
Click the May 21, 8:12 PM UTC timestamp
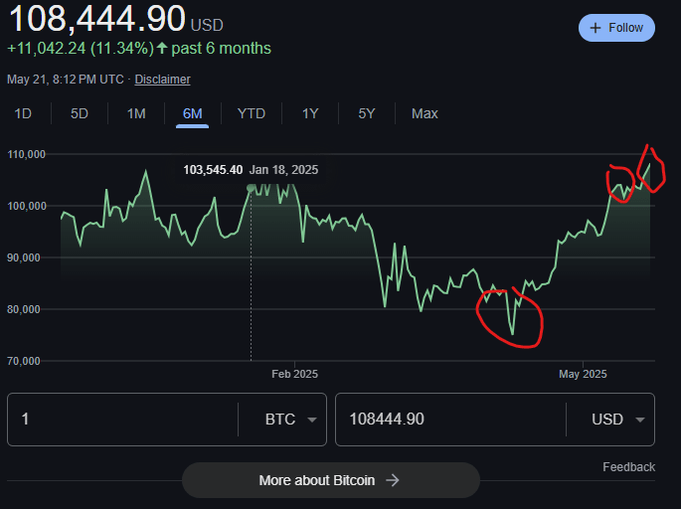pos(66,80)
